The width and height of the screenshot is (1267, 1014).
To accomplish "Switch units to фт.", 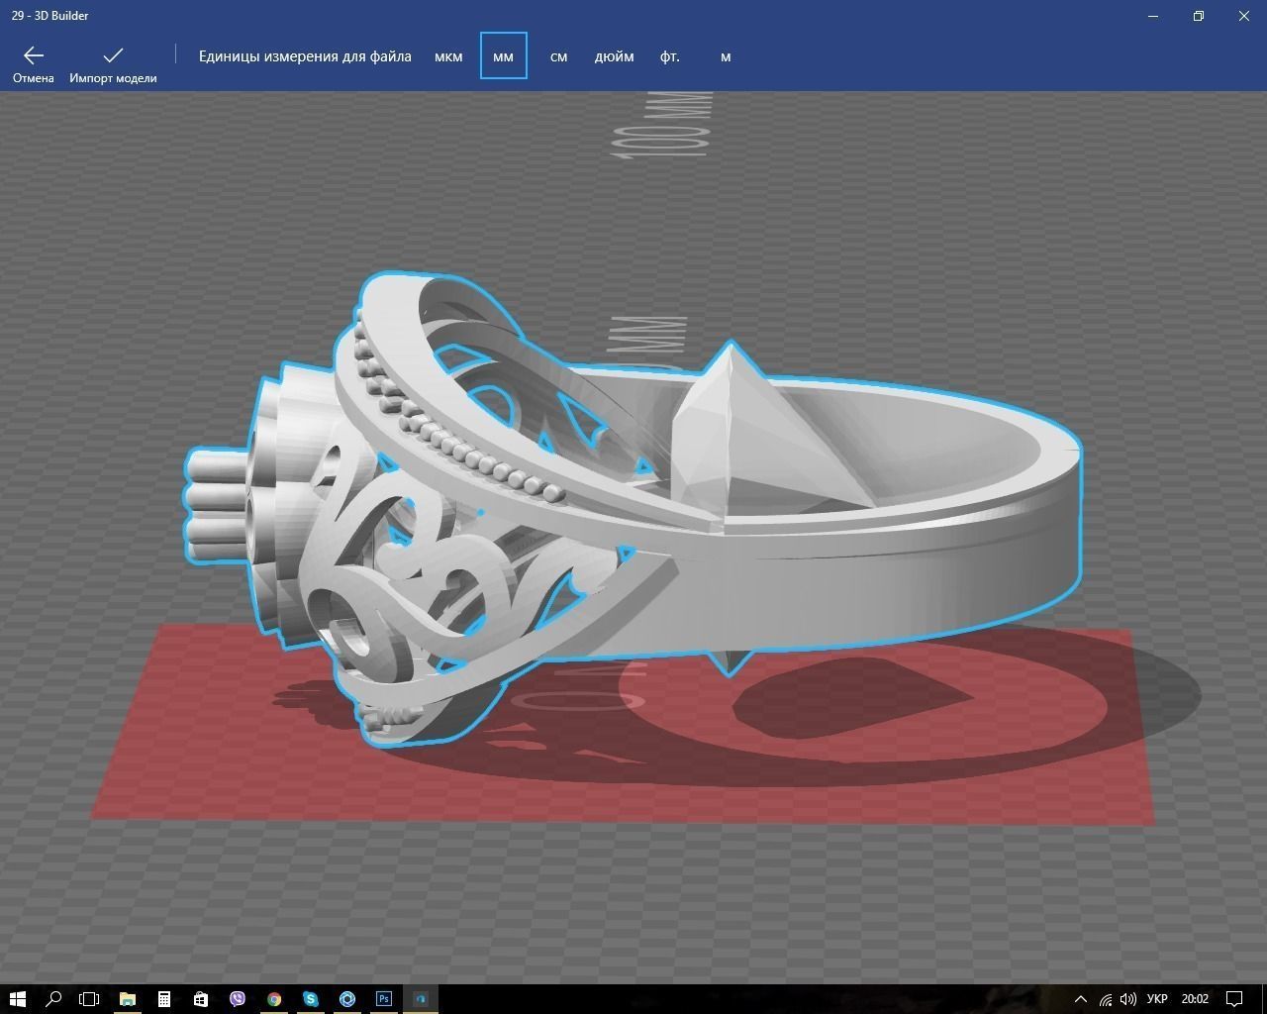I will point(670,56).
